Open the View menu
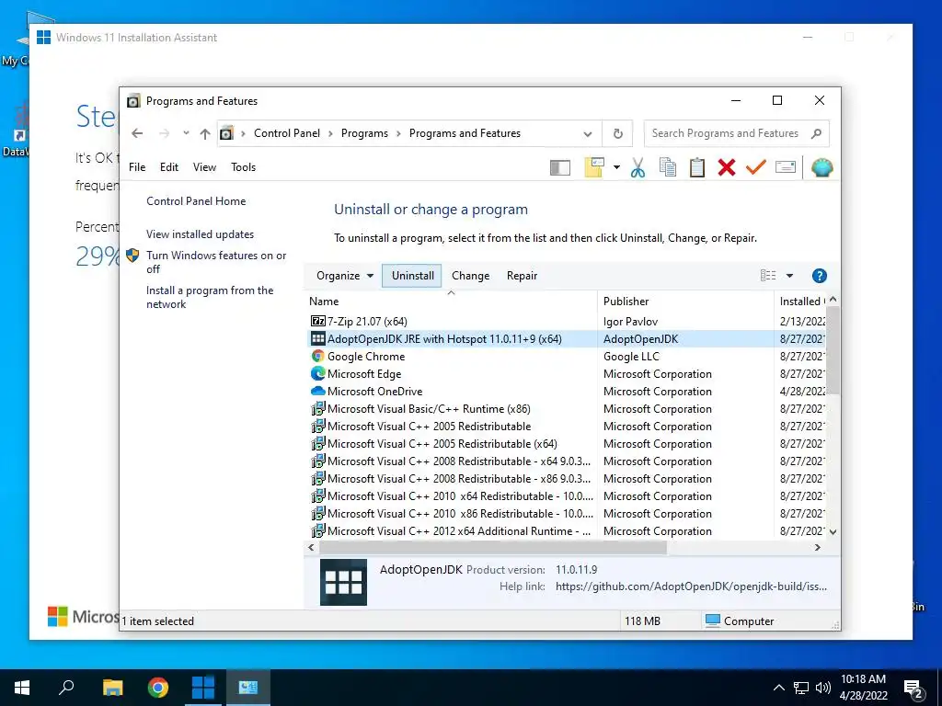Screen dimensions: 942x706 [x=204, y=167]
